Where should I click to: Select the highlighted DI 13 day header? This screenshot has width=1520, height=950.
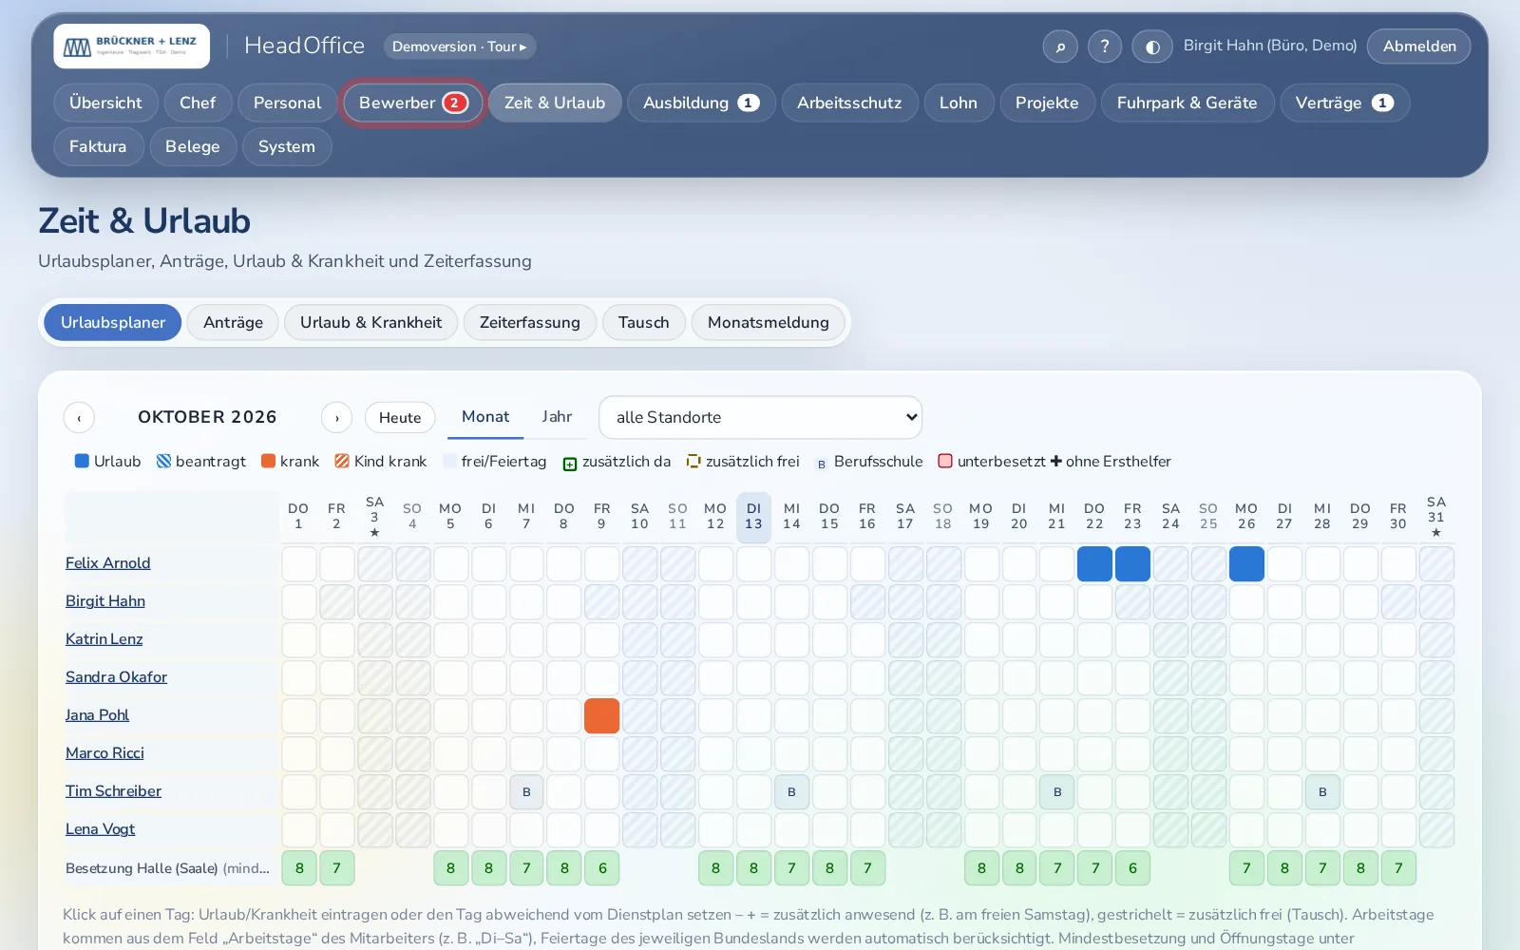coord(753,516)
